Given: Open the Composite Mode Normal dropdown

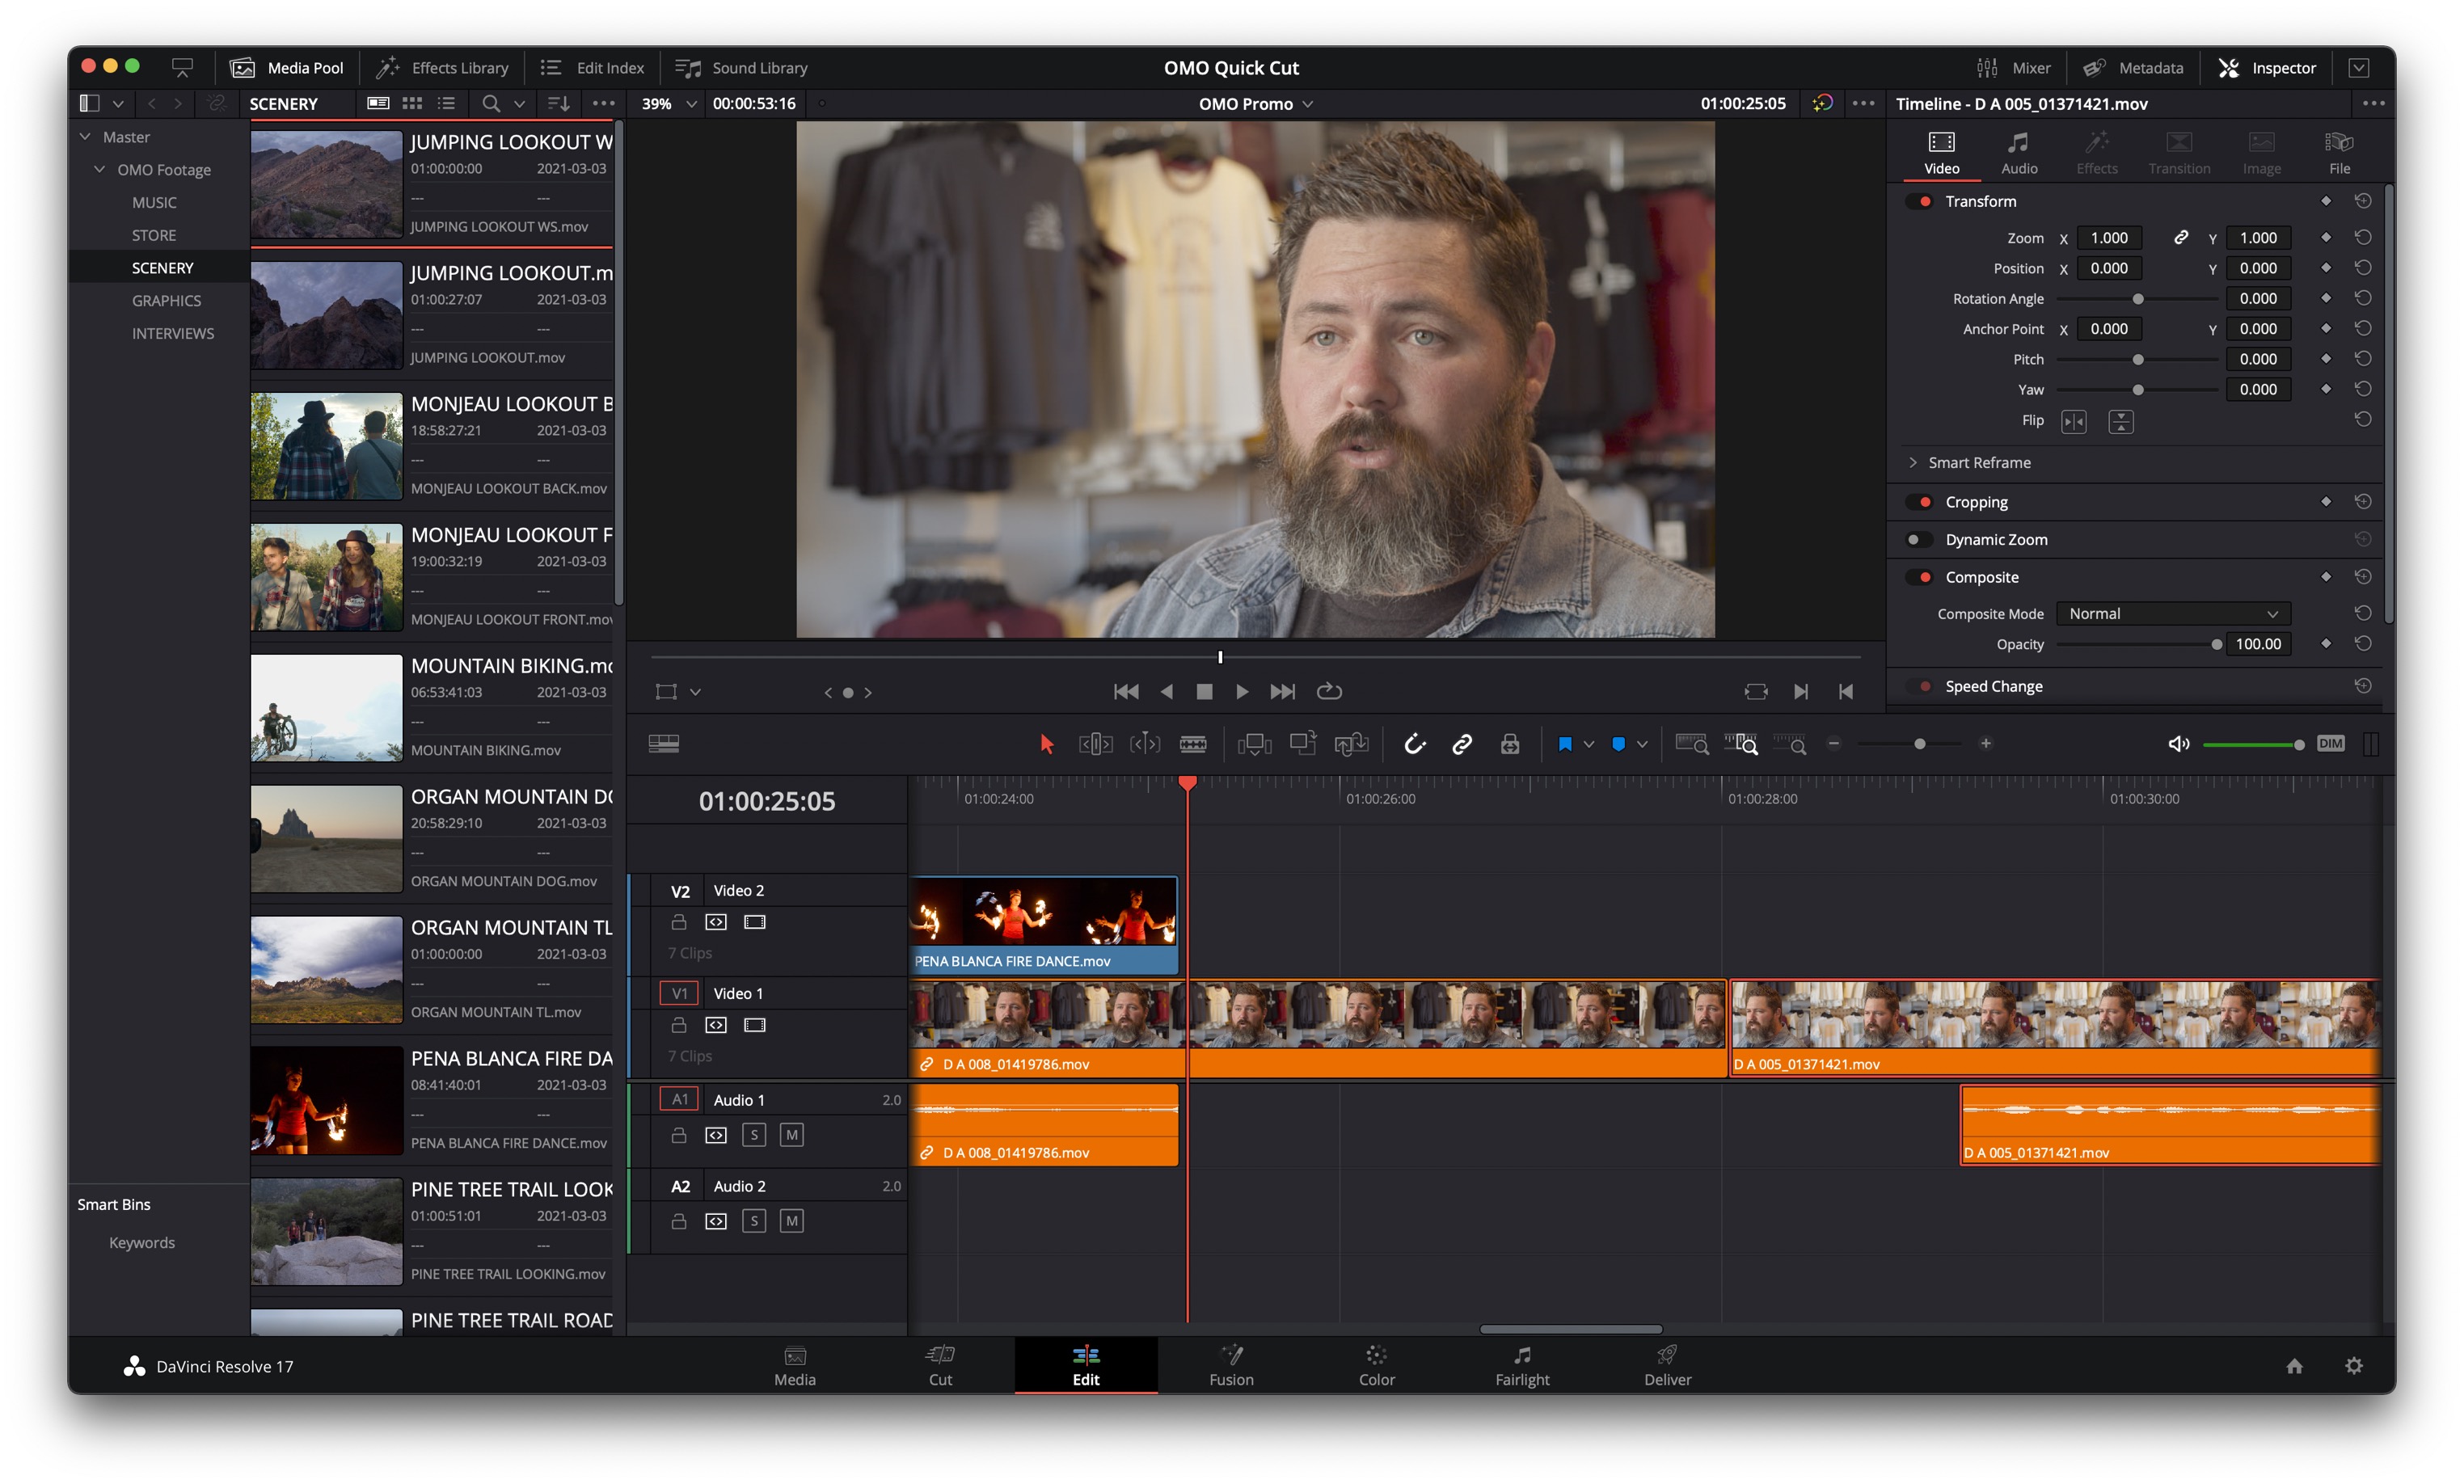Looking at the screenshot, I should click(x=2172, y=614).
